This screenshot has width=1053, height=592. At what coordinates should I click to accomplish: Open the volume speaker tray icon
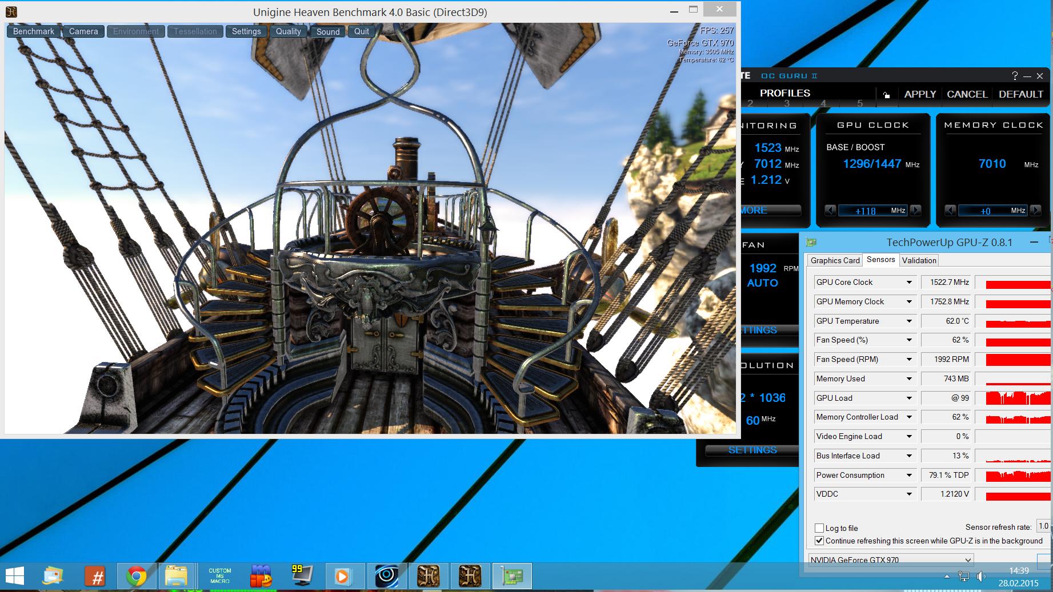[981, 577]
